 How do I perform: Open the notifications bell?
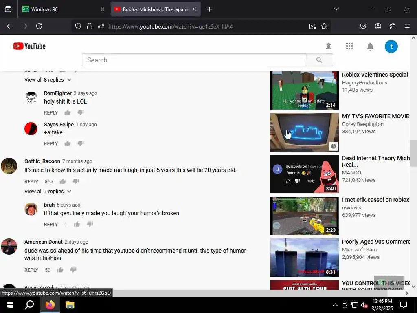370,46
